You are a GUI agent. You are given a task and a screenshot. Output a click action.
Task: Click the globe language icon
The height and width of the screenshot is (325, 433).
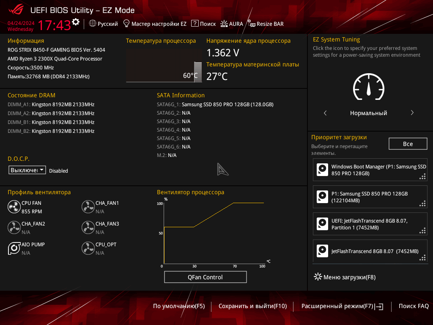click(93, 24)
